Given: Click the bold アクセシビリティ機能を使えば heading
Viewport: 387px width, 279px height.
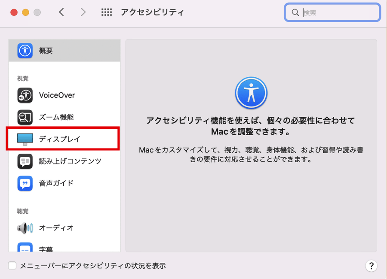Looking at the screenshot, I should coord(251,126).
